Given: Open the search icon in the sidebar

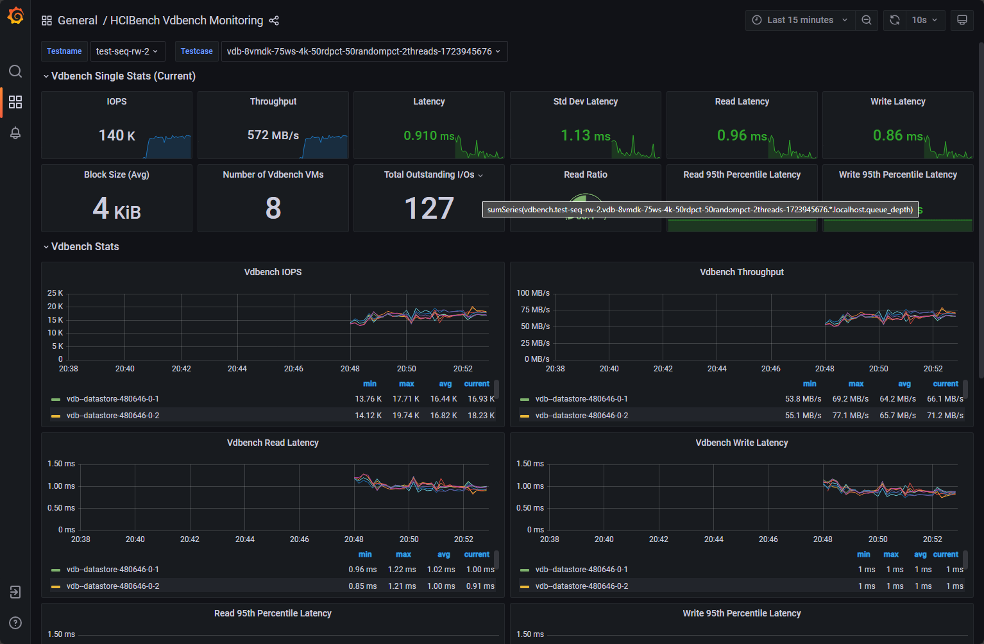Looking at the screenshot, I should [15, 71].
